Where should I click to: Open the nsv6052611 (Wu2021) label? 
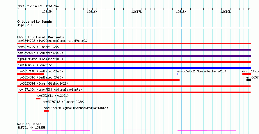(52, 96)
